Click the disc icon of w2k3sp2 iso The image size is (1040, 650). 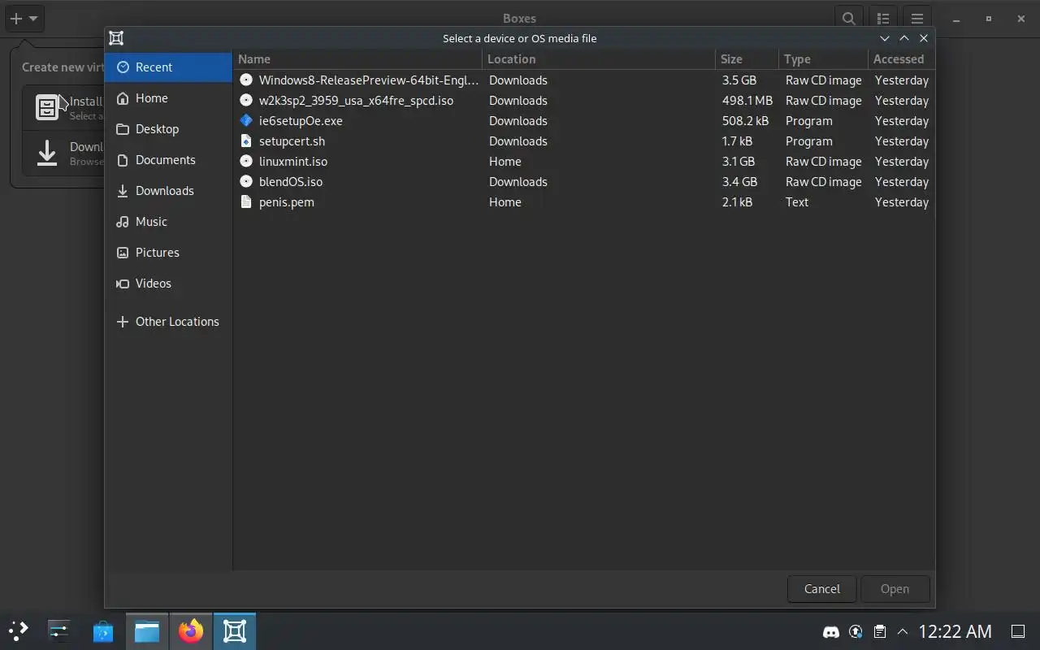pos(246,101)
